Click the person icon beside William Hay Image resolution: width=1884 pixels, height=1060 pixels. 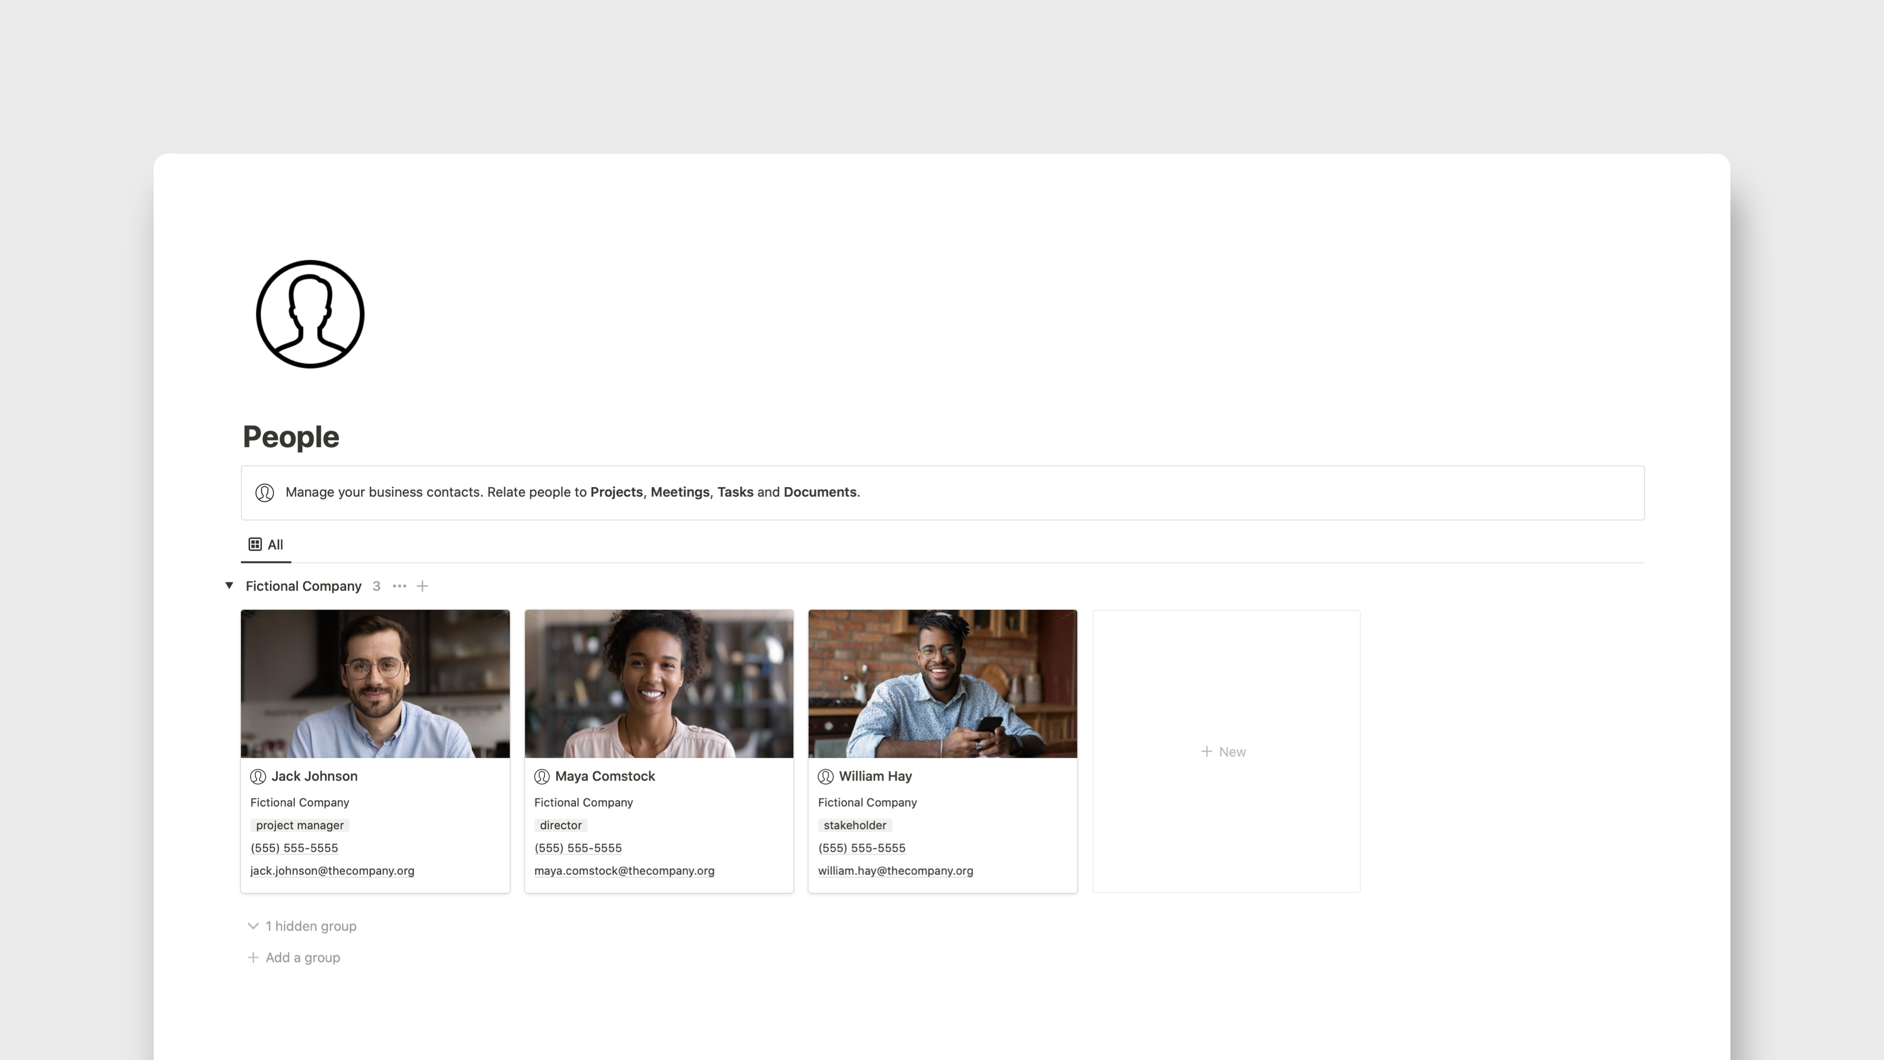click(826, 776)
